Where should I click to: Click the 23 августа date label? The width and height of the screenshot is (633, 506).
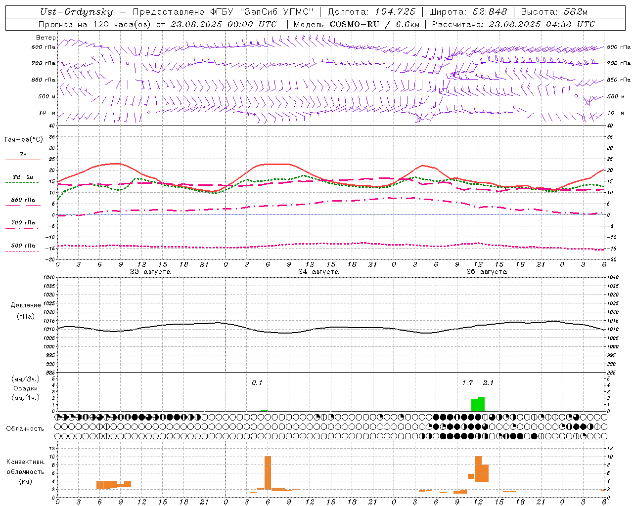click(150, 272)
